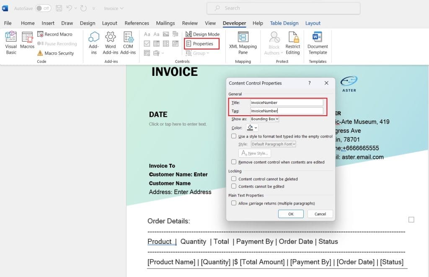429x277 pixels.
Task: Open Macro Security settings
Action: tap(56, 53)
